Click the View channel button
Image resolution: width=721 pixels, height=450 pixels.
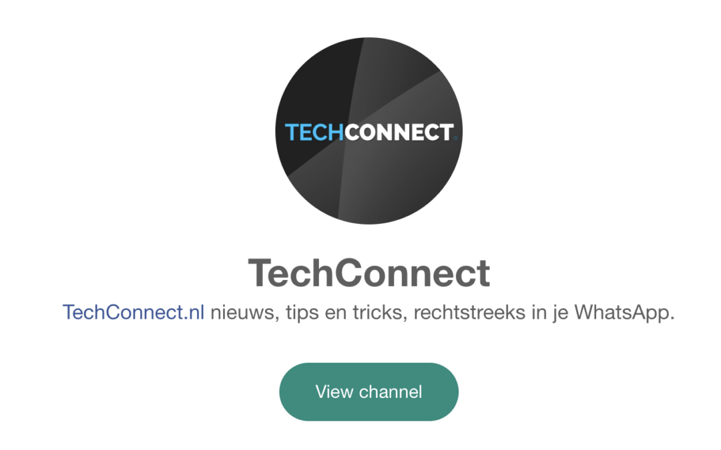369,392
